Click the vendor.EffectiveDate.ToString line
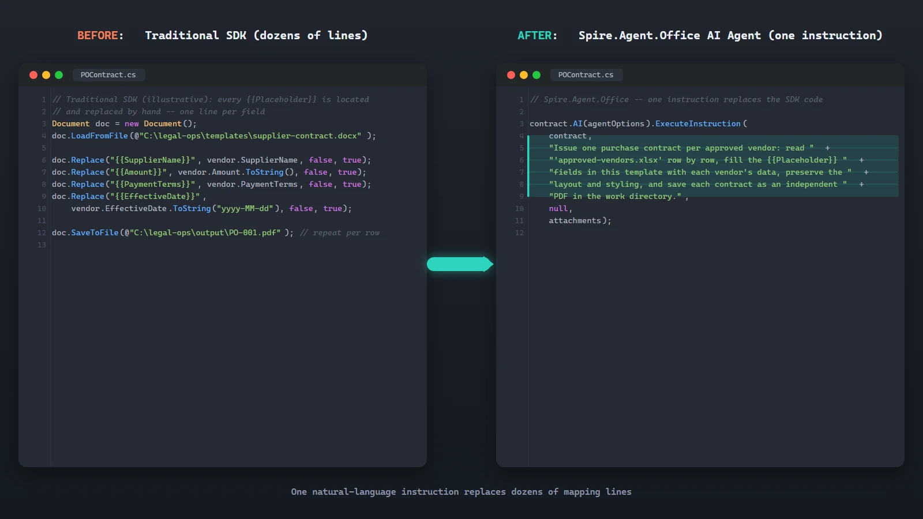The width and height of the screenshot is (923, 519). [211, 209]
